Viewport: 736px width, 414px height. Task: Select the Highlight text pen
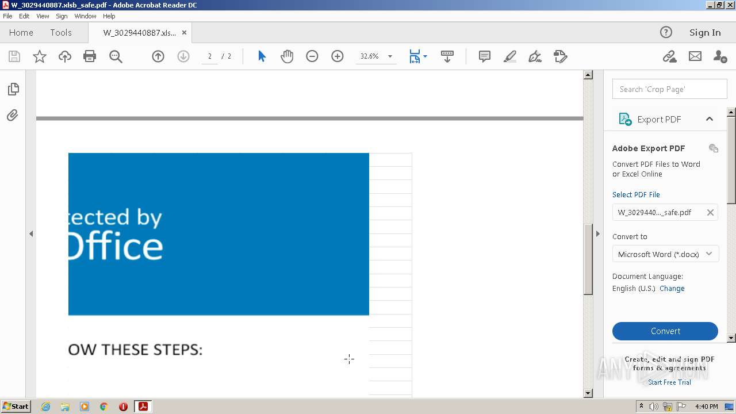coord(510,56)
